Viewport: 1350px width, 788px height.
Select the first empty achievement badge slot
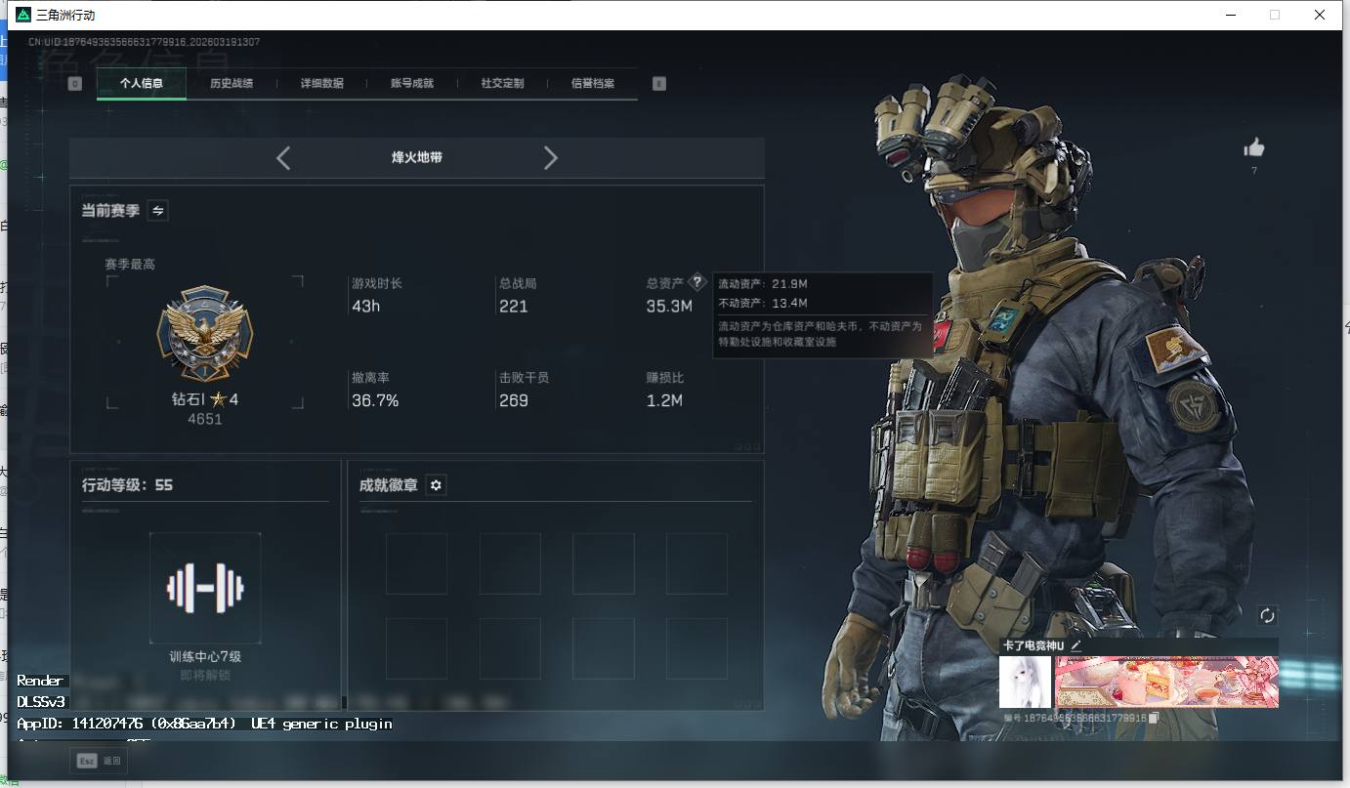pyautogui.click(x=416, y=563)
